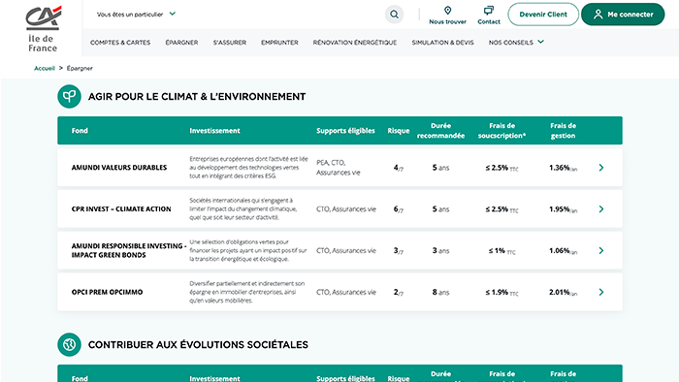Click the 'PEA, CTO, Assurances vie' cell
Screen dimensions: 679x382
(339, 168)
